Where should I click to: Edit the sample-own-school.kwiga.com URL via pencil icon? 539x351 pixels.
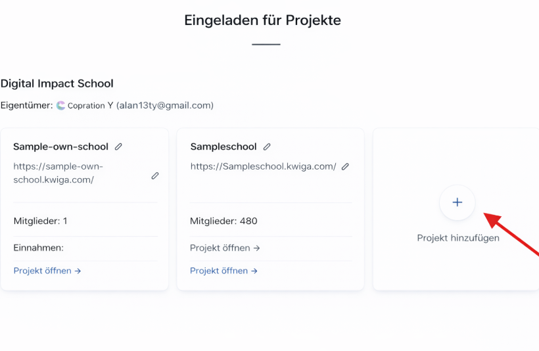pyautogui.click(x=155, y=175)
